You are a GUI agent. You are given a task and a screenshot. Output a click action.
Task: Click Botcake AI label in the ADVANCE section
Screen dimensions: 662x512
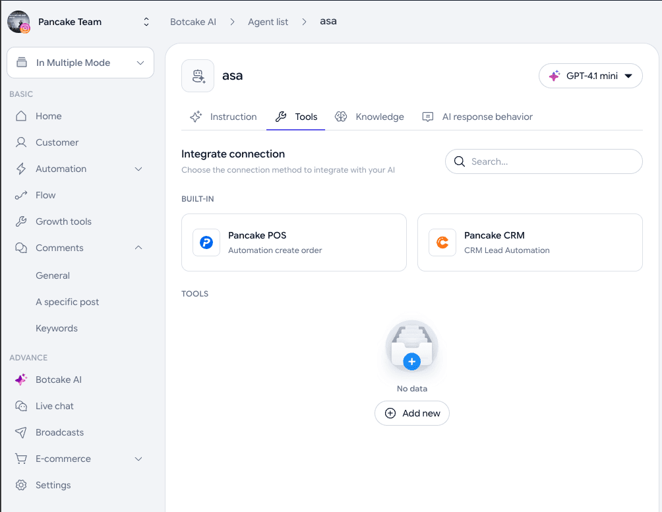pyautogui.click(x=59, y=380)
